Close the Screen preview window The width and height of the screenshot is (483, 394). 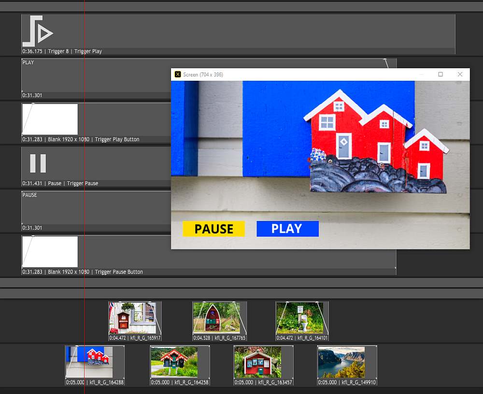(x=460, y=74)
